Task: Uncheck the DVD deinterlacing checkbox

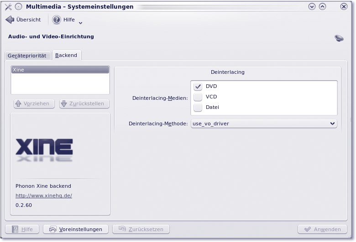Action: pyautogui.click(x=198, y=87)
